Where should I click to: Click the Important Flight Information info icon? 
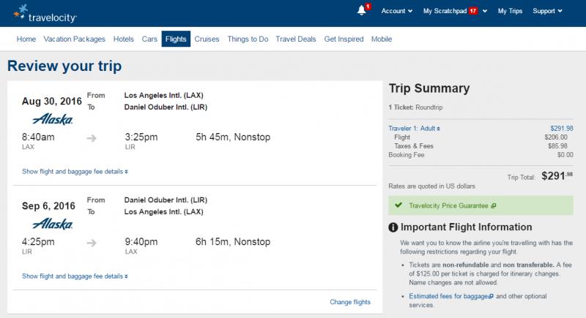393,227
